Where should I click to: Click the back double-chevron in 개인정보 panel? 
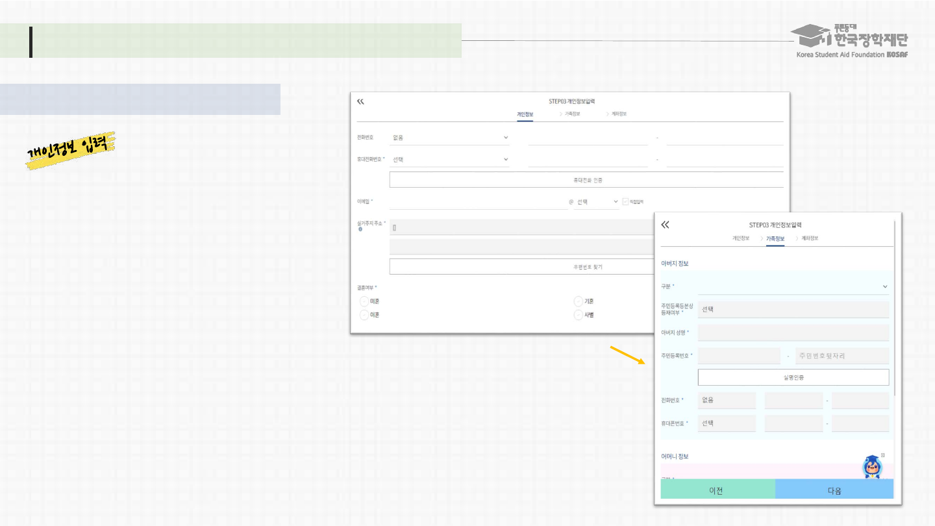click(360, 101)
